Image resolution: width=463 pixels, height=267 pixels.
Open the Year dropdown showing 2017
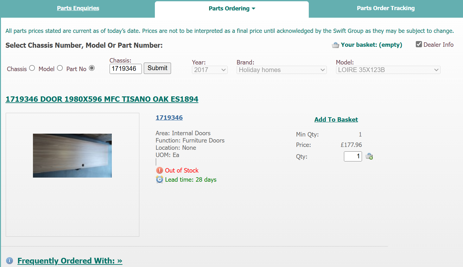[x=210, y=70]
